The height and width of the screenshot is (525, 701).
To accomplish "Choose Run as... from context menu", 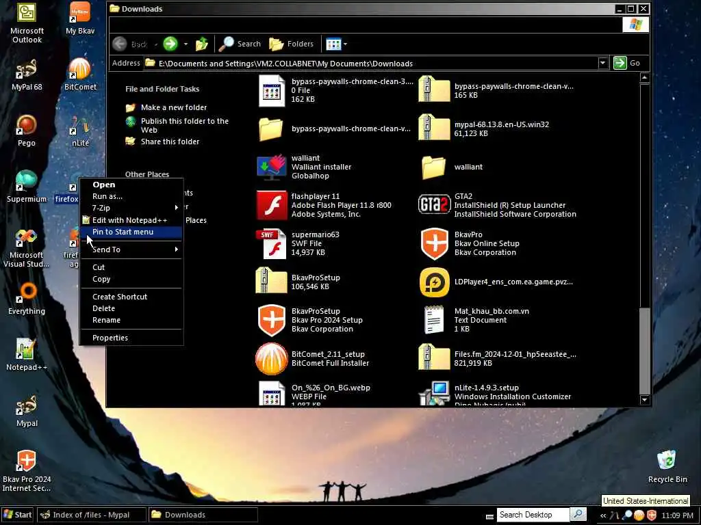I will click(x=131, y=196).
